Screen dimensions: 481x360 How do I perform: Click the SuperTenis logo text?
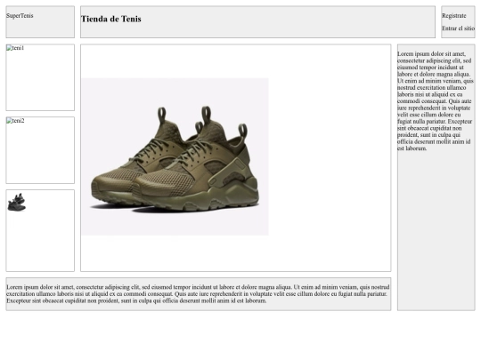(20, 16)
